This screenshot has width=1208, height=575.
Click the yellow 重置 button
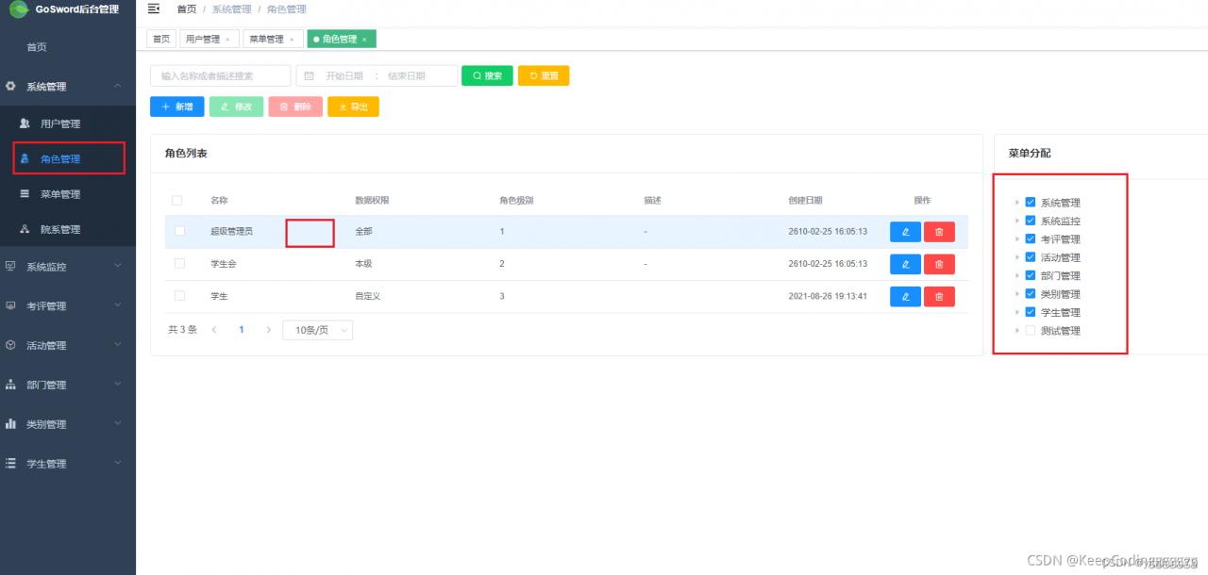pos(544,75)
